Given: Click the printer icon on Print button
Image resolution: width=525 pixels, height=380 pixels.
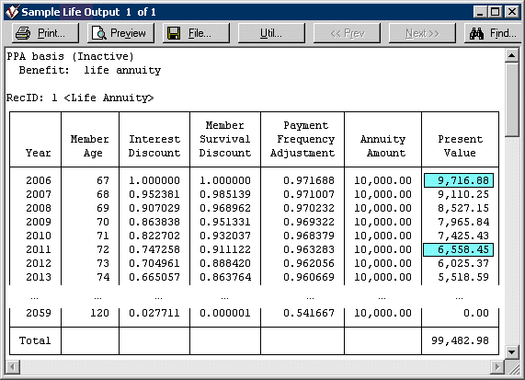Looking at the screenshot, I should (23, 33).
